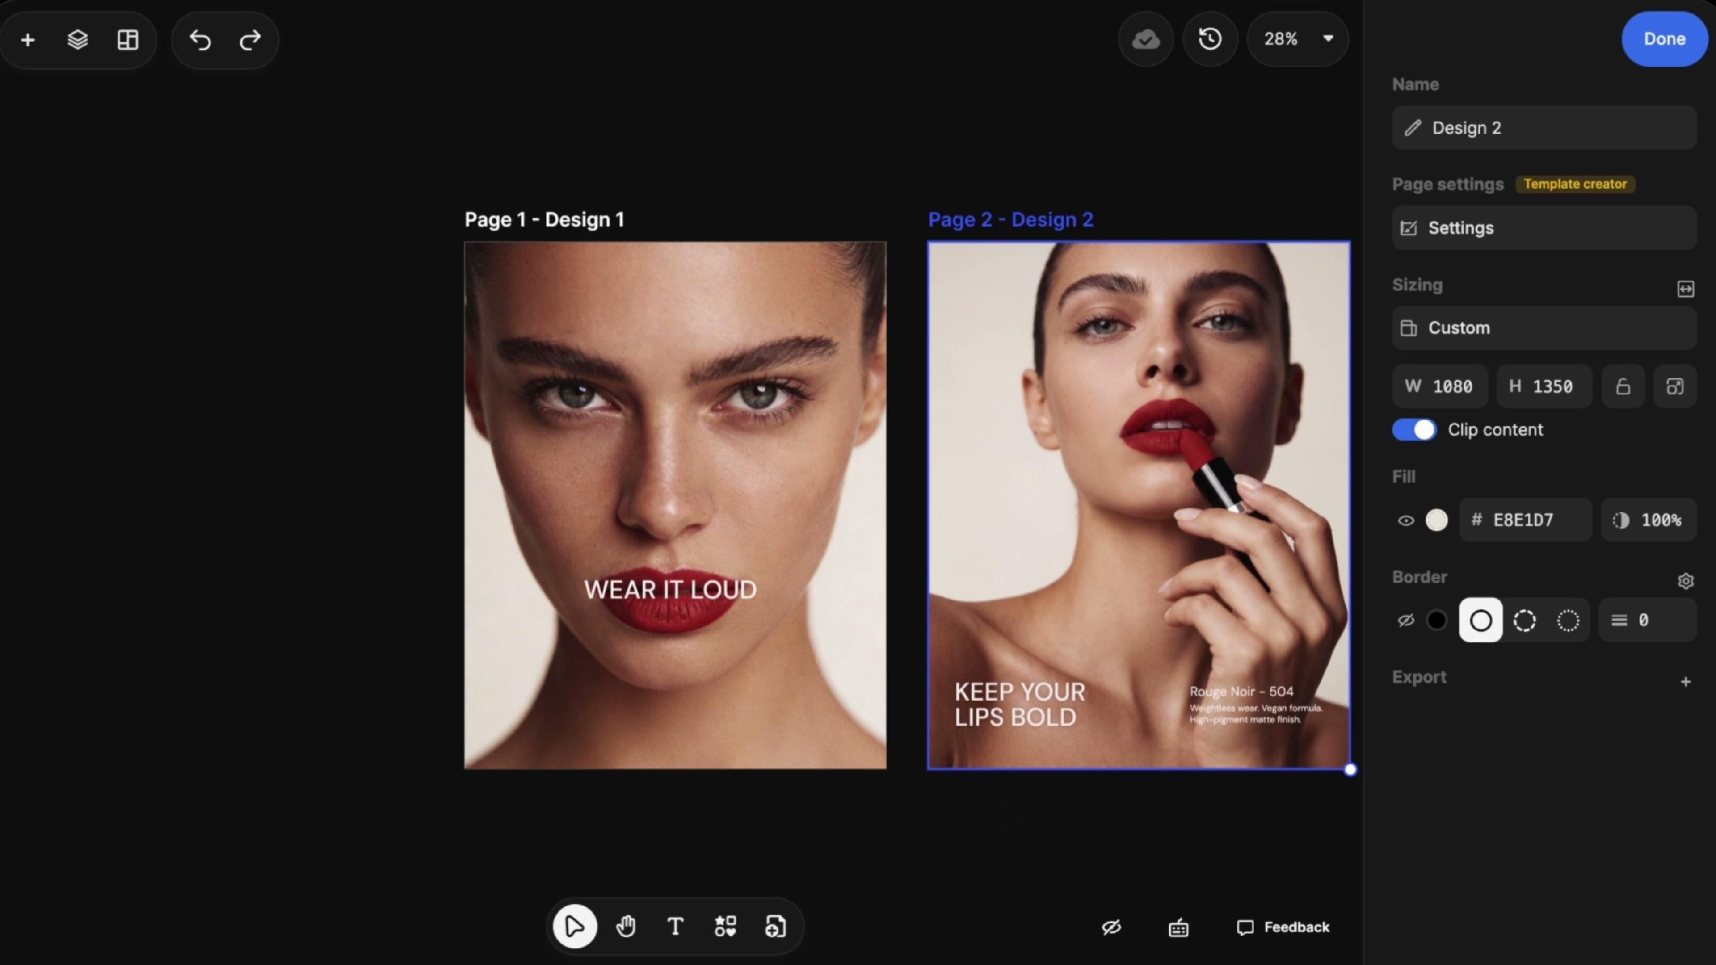The width and height of the screenshot is (1716, 965).
Task: Open page Settings button
Action: [x=1544, y=228]
